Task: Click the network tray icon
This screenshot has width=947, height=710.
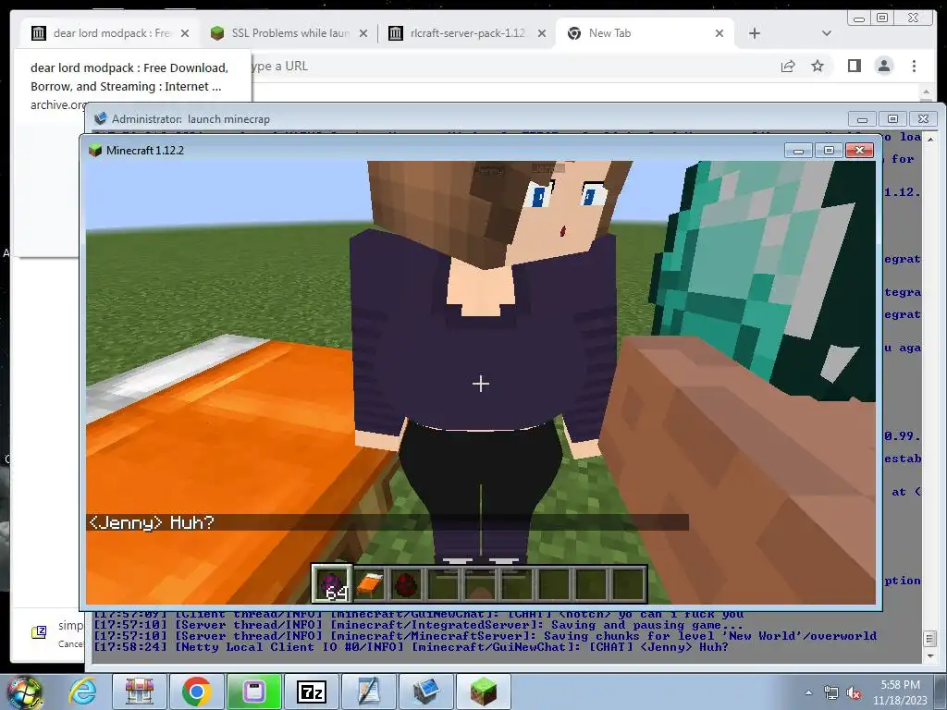Action: tap(831, 692)
